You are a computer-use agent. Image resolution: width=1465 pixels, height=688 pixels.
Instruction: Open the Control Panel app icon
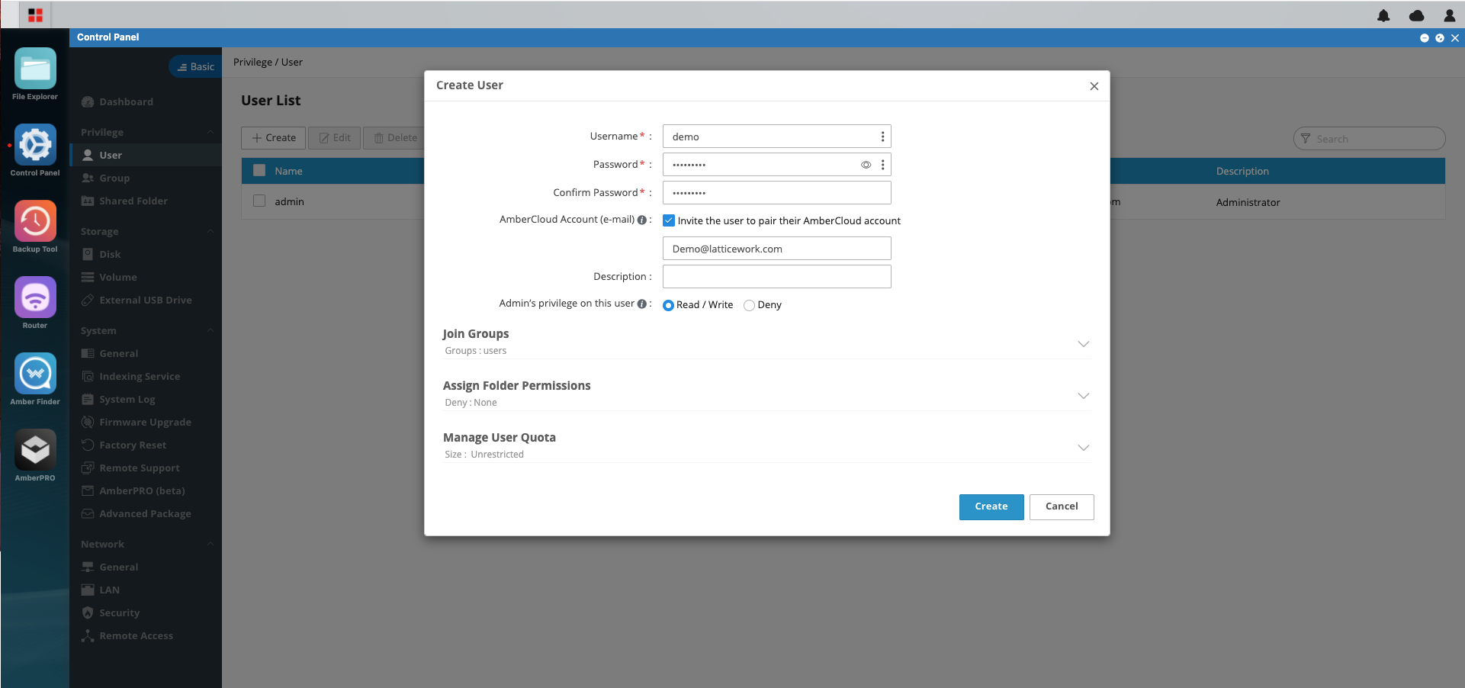pyautogui.click(x=35, y=145)
